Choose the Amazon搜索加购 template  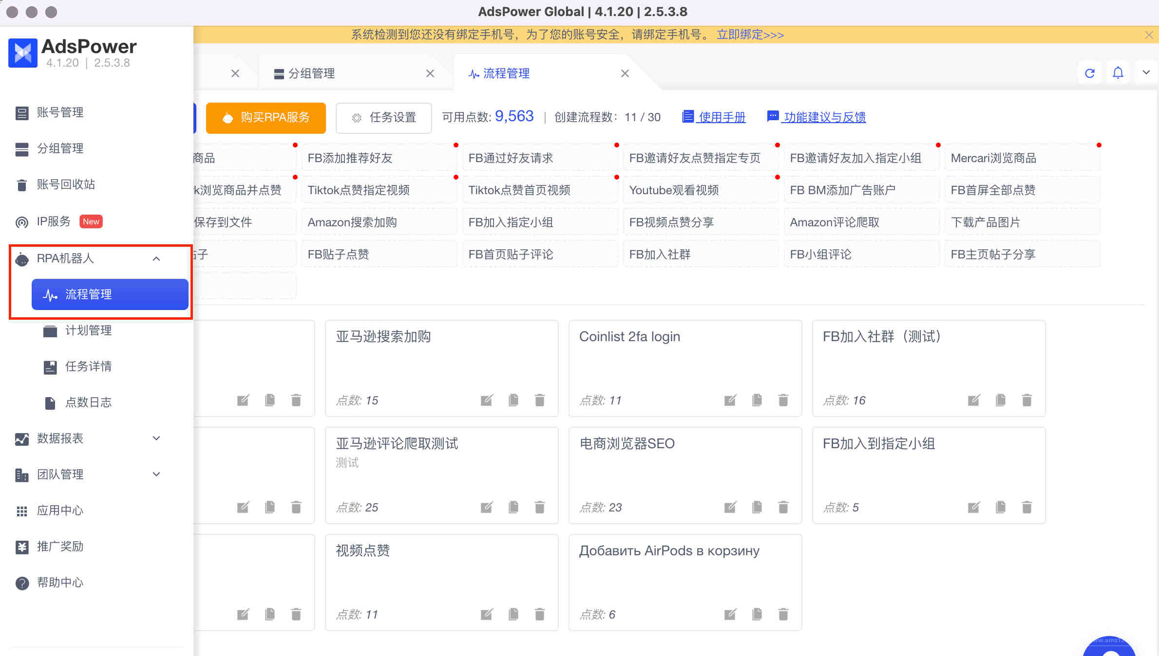coord(379,222)
